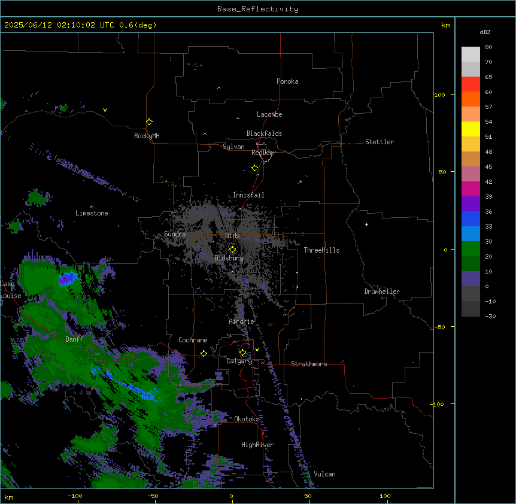Pick the light blue 33 dBZ legend swatch

[x=471, y=233]
